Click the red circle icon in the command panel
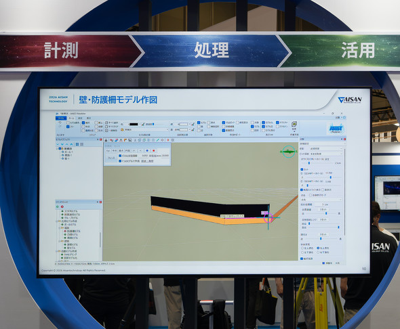Screen dimensions: 400x329 62,206
